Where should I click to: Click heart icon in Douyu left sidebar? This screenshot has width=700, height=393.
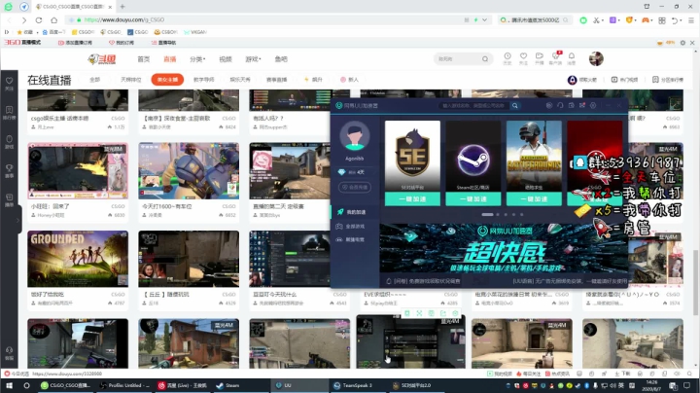point(9,82)
